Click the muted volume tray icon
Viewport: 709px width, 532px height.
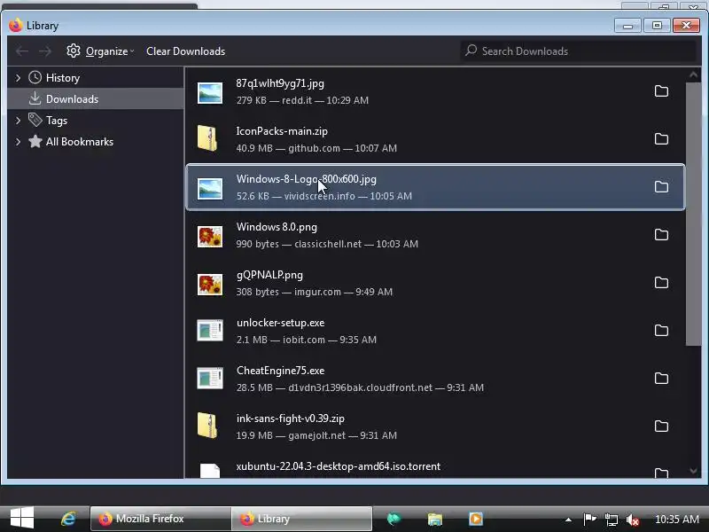(633, 520)
